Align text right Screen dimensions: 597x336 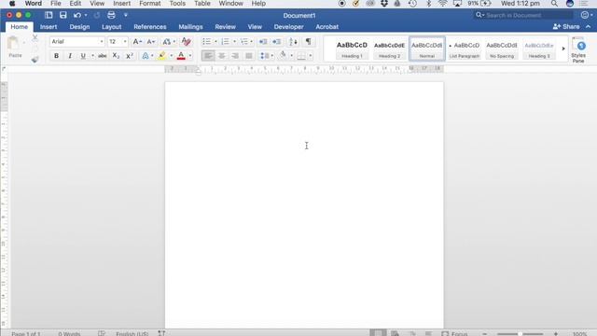click(235, 56)
